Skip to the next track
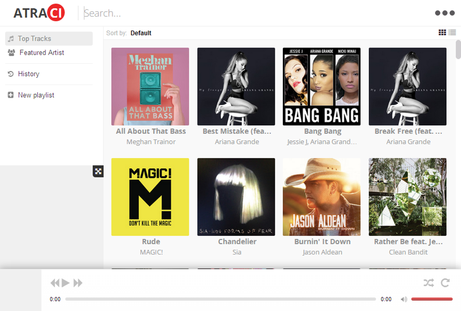This screenshot has height=311, width=461. pyautogui.click(x=78, y=283)
